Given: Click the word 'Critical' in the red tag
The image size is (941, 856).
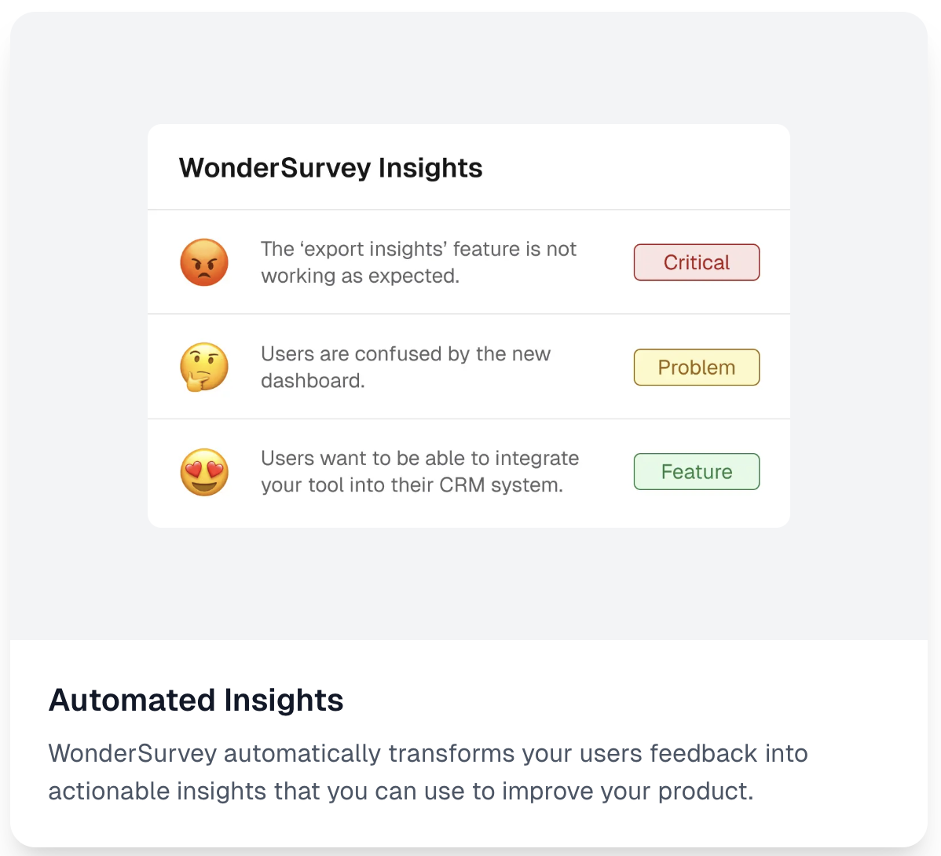Looking at the screenshot, I should click(x=696, y=262).
